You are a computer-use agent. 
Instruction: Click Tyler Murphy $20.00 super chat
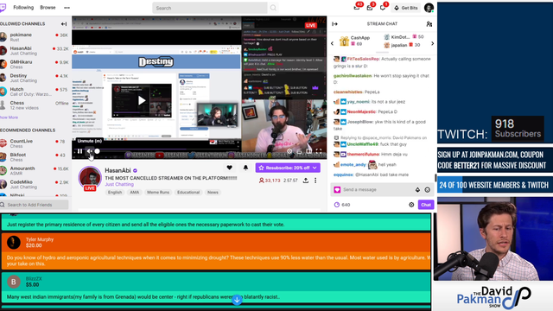click(x=216, y=251)
